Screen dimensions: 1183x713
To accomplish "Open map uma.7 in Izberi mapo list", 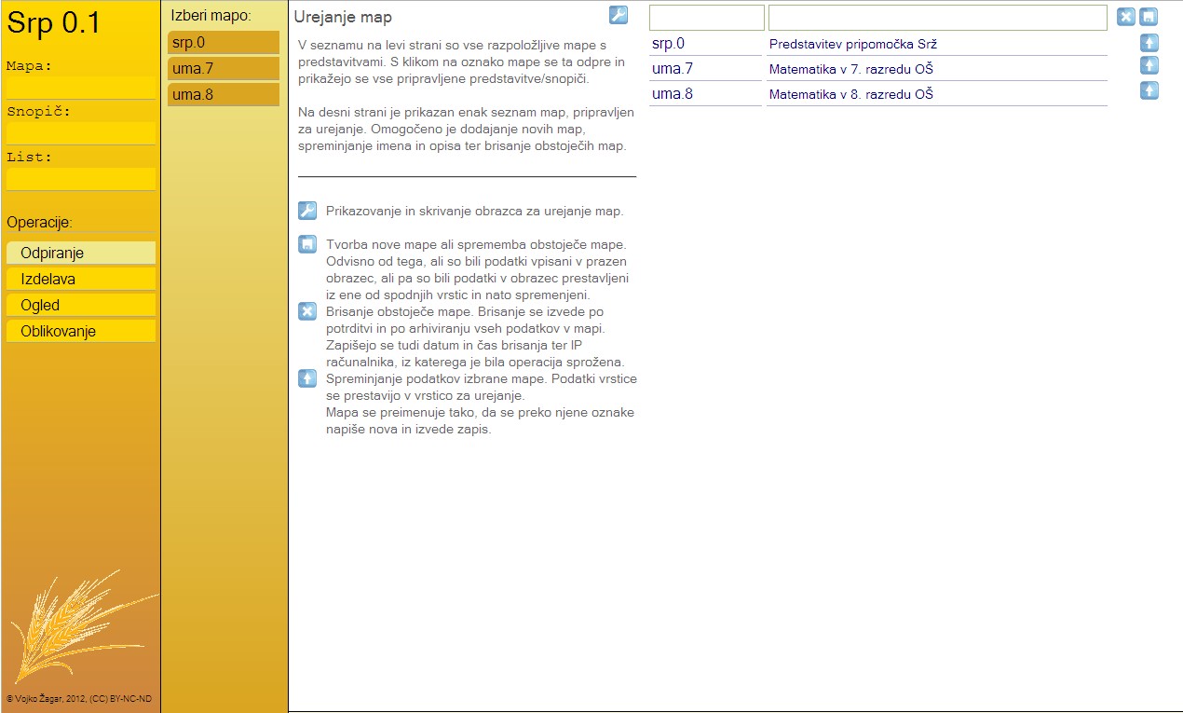I will coord(224,68).
